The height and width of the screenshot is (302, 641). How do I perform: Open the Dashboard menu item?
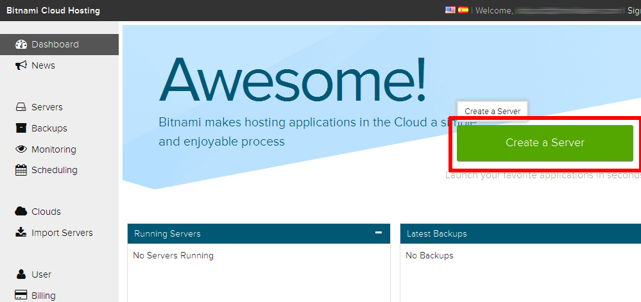point(59,44)
